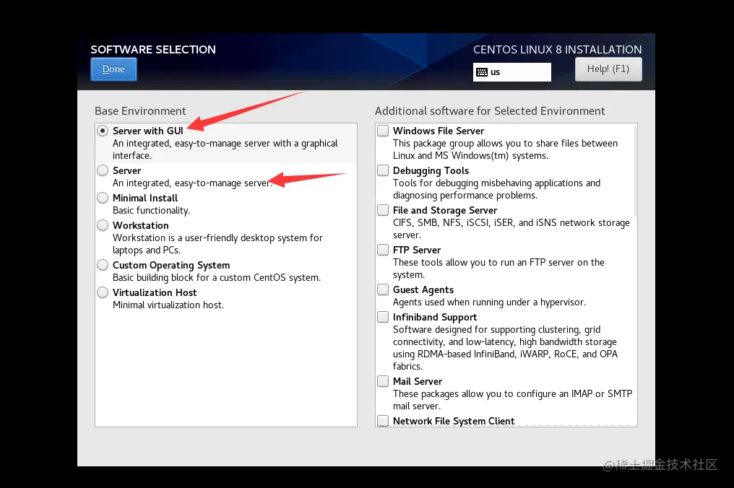The width and height of the screenshot is (734, 488).
Task: Click the 'File and Storage Server' label
Action: click(445, 211)
